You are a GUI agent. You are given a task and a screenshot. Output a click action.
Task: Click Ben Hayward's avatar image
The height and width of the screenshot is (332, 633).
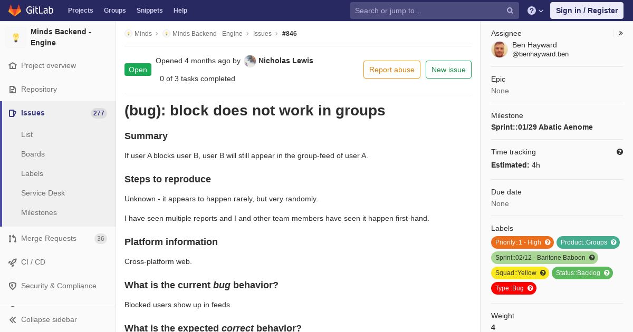tap(500, 50)
